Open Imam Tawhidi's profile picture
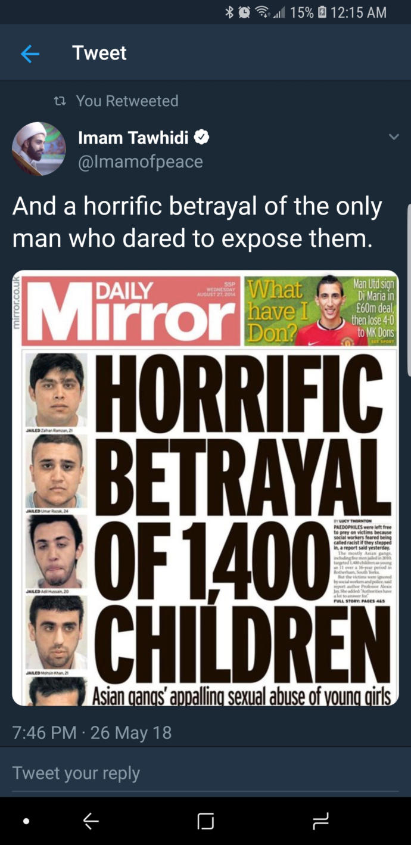411x845 pixels. (39, 149)
